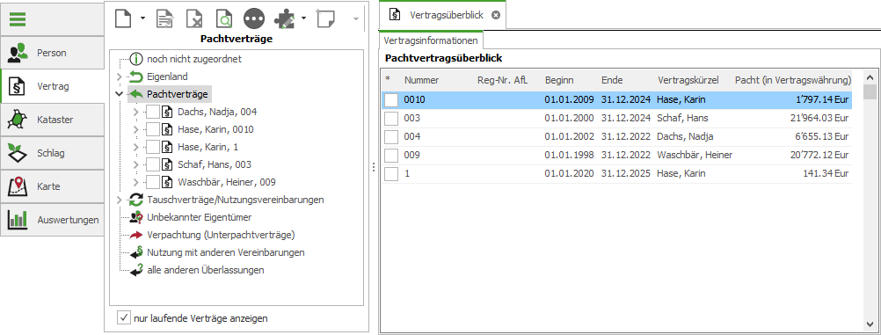The width and height of the screenshot is (881, 335).
Task: Check the box for Schaf, Hans, 003
Action: [153, 164]
